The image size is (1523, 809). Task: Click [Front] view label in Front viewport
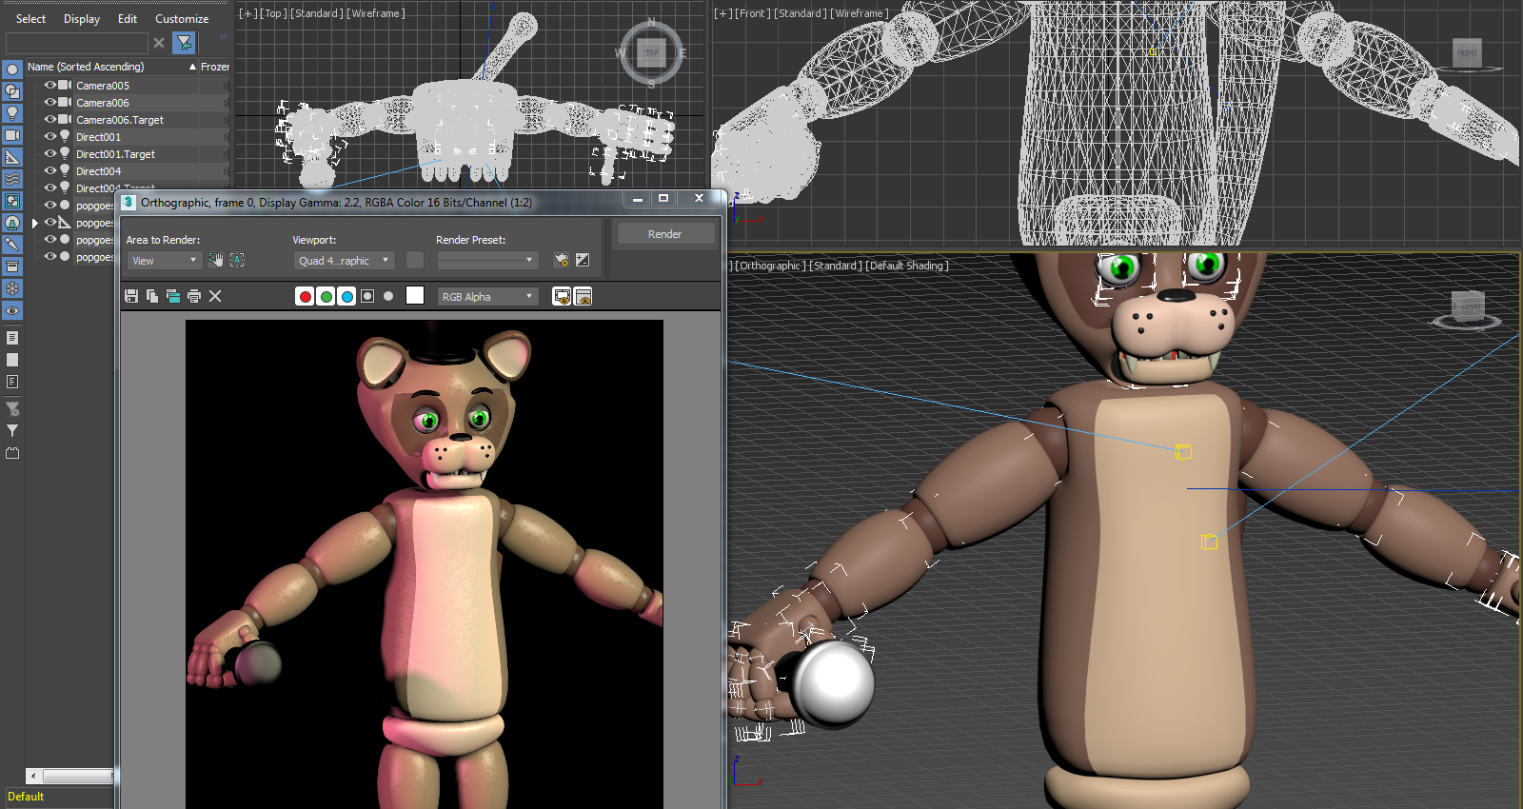point(753,13)
